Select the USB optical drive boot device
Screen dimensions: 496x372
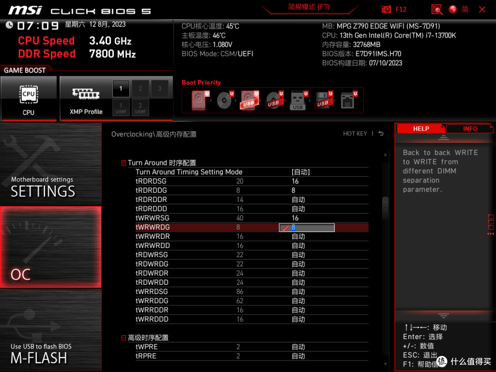(x=275, y=100)
